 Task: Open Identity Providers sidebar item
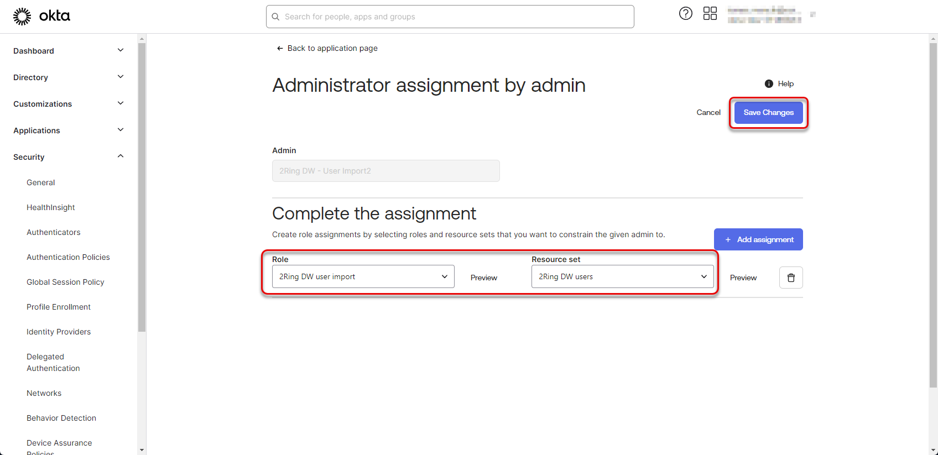pyautogui.click(x=59, y=332)
